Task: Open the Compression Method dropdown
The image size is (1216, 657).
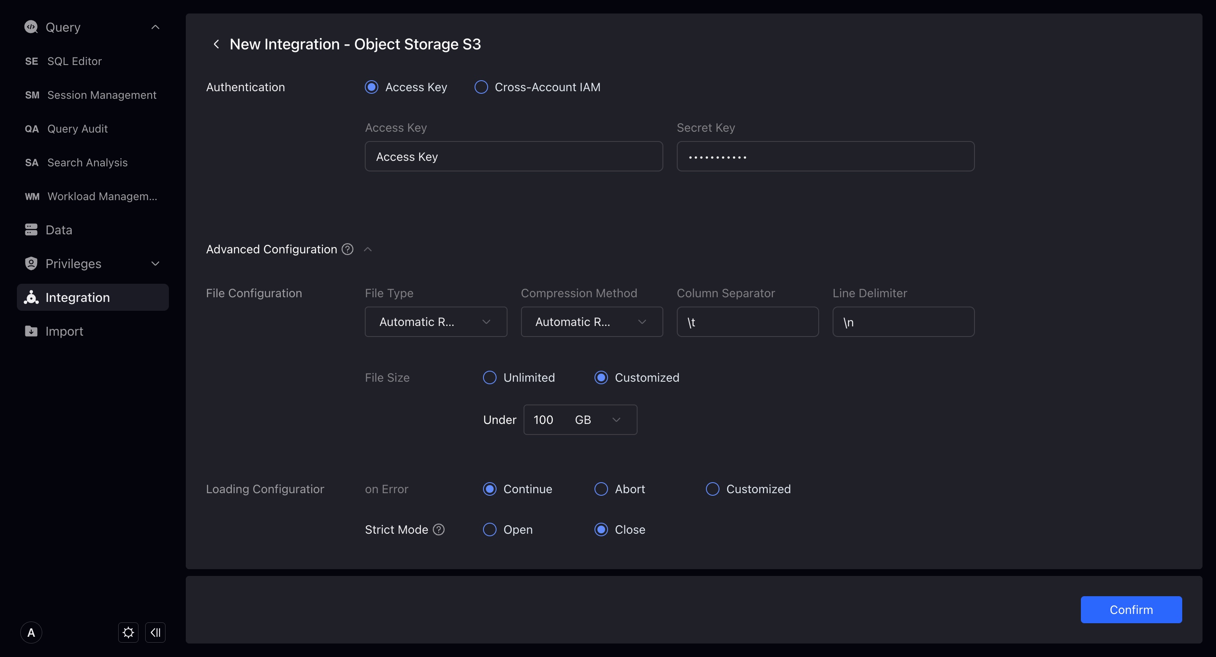Action: (x=592, y=321)
